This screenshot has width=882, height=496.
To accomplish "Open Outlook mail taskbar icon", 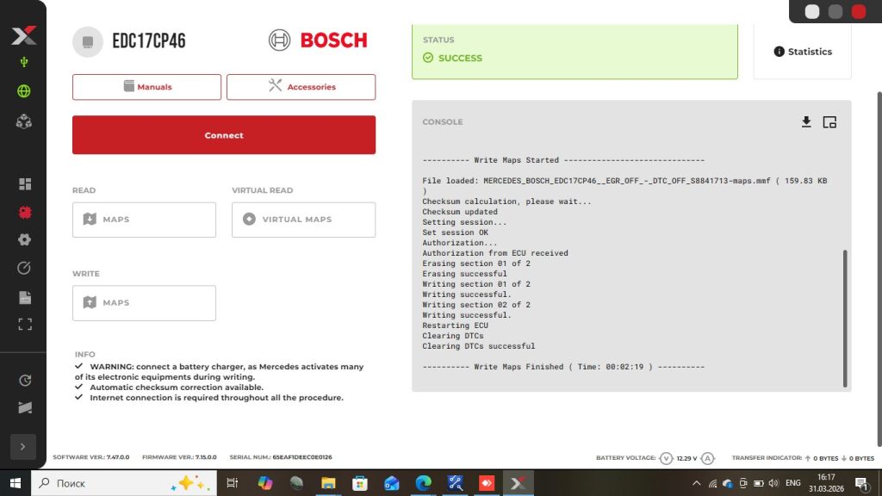I will (392, 483).
